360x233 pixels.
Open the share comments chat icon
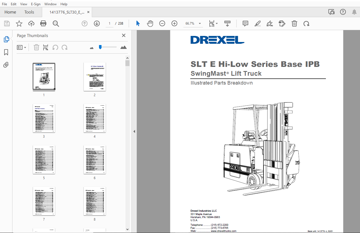(x=331, y=12)
